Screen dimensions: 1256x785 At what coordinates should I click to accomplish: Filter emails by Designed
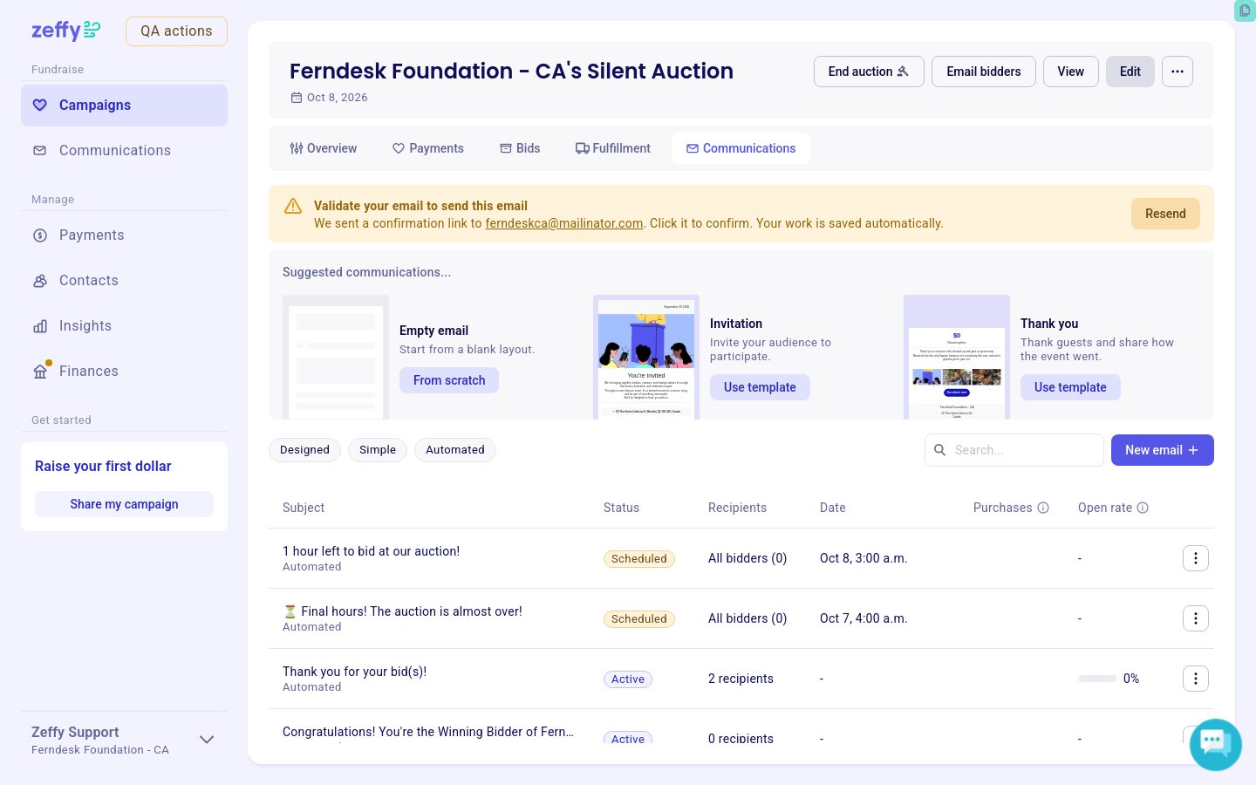304,450
